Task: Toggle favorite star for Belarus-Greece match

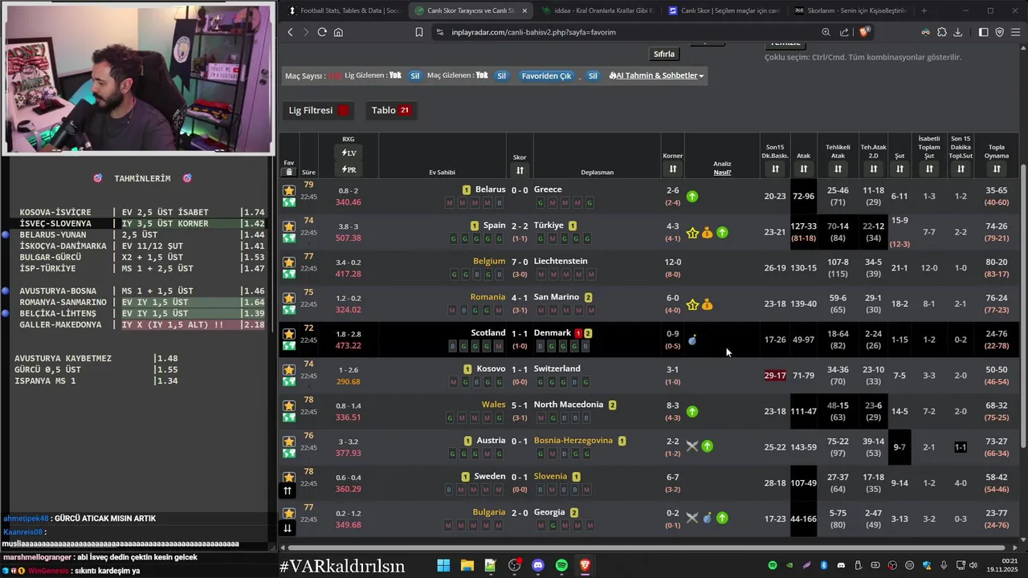Action: (289, 191)
